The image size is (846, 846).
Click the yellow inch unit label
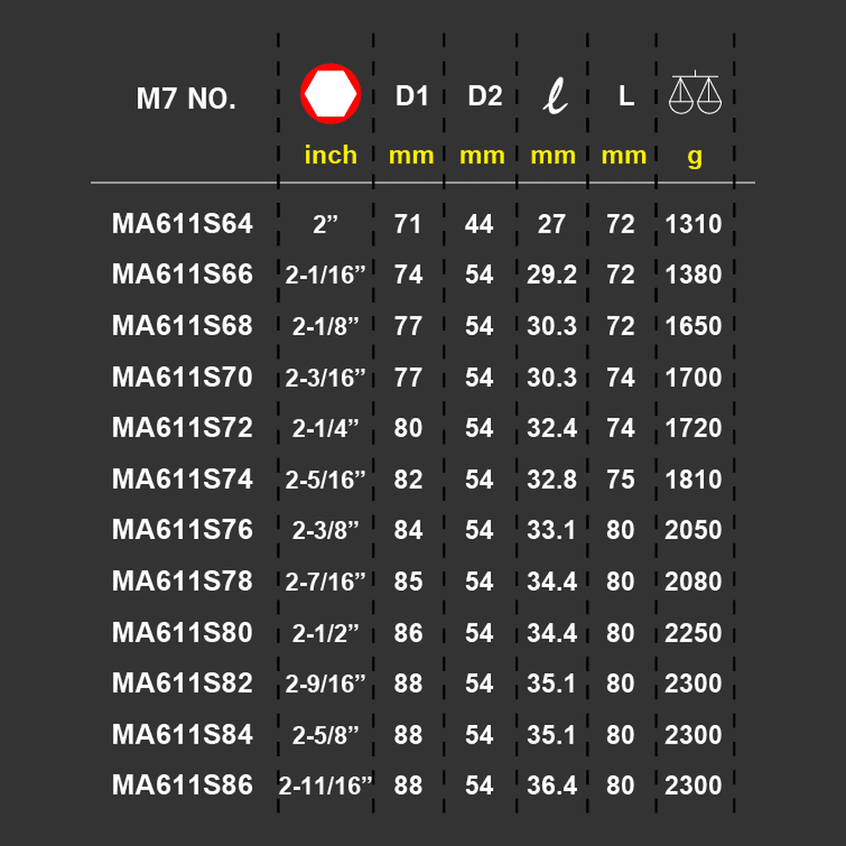click(x=331, y=155)
